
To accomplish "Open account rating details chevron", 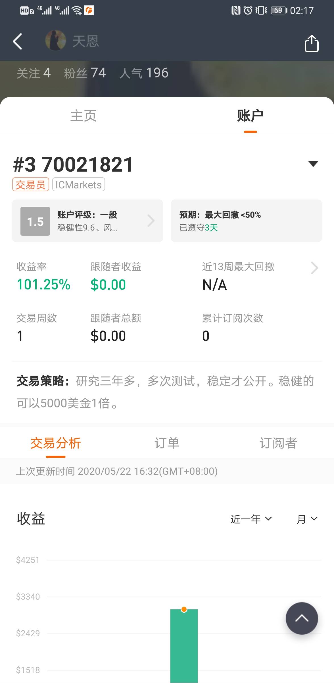I will point(151,221).
